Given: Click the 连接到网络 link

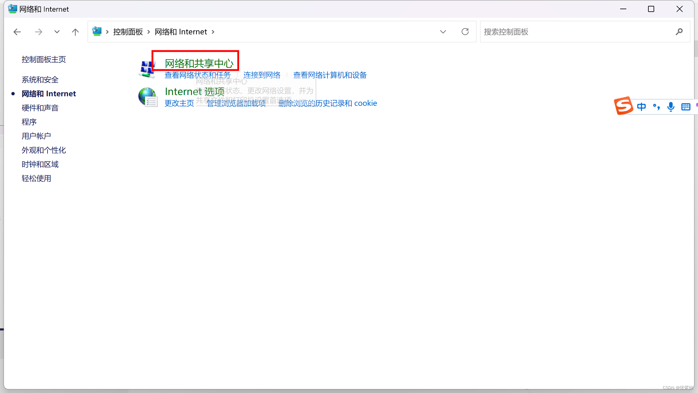Looking at the screenshot, I should 262,75.
